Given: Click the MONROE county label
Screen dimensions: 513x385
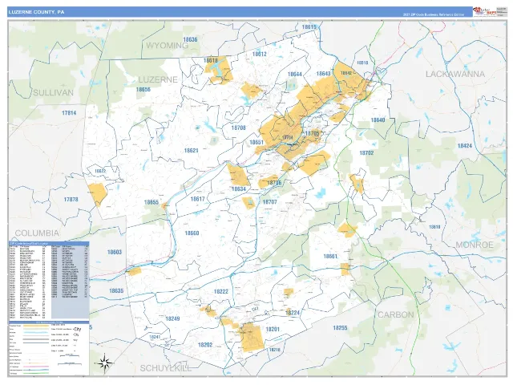Looking at the screenshot, I should pyautogui.click(x=475, y=245).
